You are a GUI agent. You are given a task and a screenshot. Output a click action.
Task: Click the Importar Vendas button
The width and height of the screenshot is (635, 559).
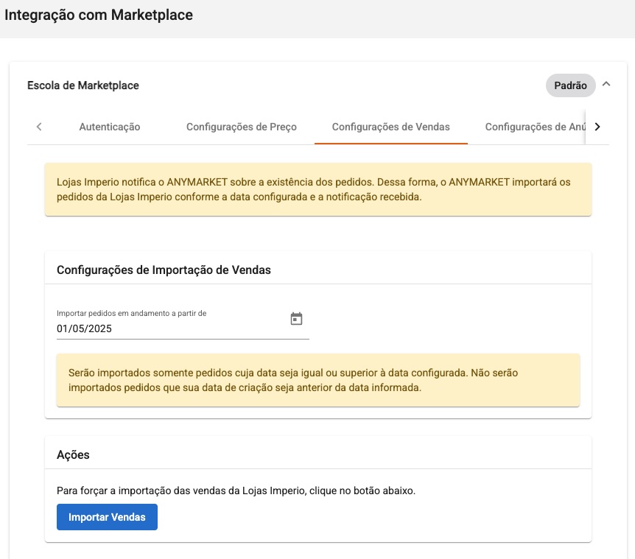pos(107,517)
